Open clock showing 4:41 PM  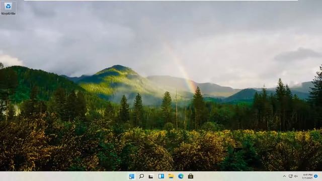coord(307,176)
